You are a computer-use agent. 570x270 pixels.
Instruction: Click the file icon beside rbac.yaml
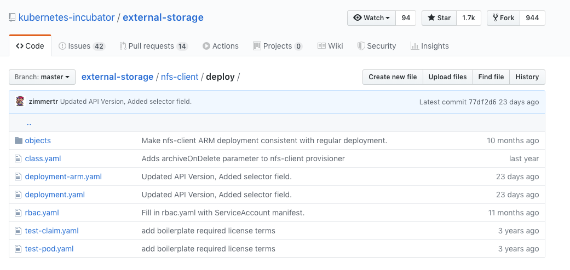[19, 213]
